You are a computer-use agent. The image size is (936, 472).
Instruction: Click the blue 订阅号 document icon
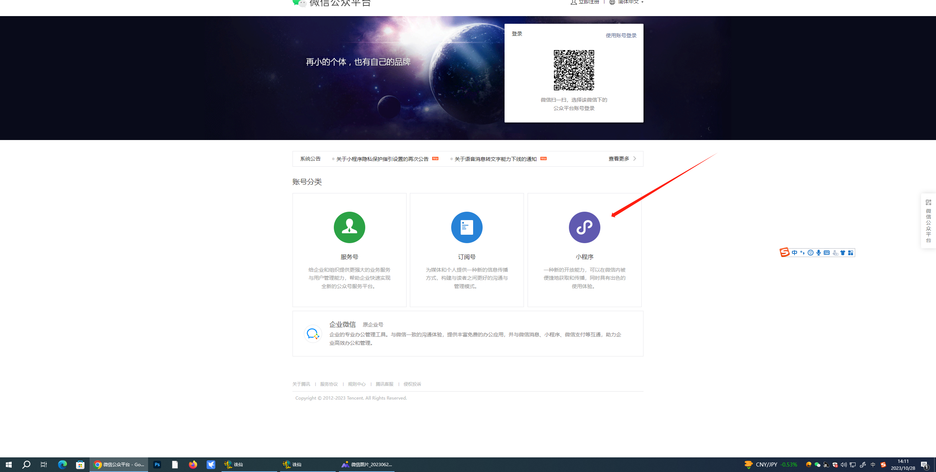coord(467,227)
